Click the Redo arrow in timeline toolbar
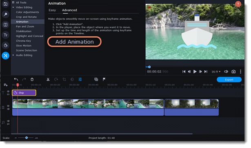This screenshot has width=251, height=148. 24,79
